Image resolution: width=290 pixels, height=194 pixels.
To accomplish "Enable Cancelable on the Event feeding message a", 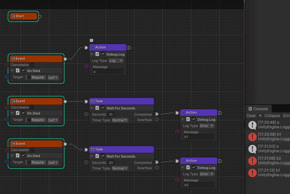I will click(x=32, y=65).
